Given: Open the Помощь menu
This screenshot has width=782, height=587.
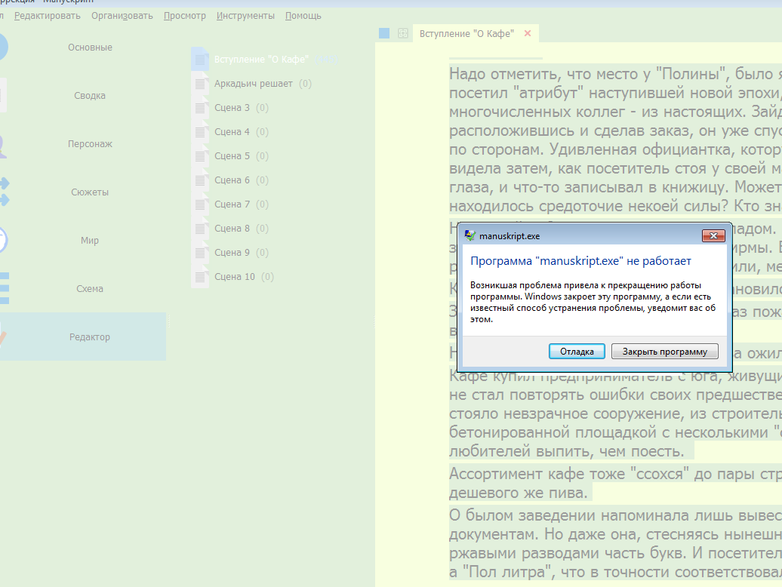Looking at the screenshot, I should coord(303,16).
